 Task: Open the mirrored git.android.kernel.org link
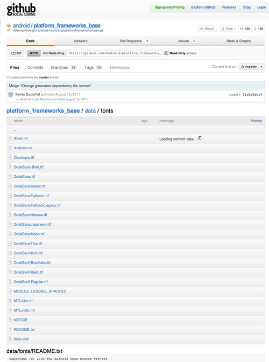[68, 31]
